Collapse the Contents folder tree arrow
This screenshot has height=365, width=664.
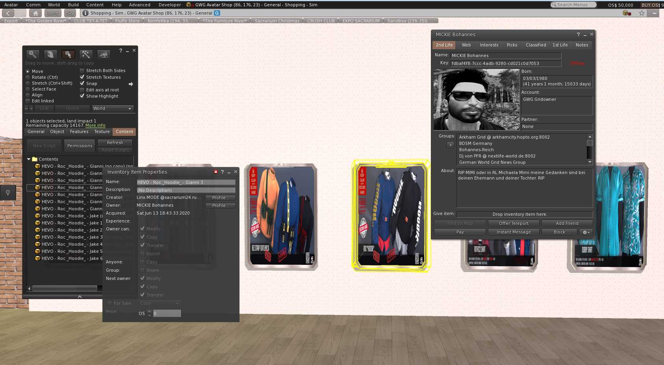pos(29,159)
